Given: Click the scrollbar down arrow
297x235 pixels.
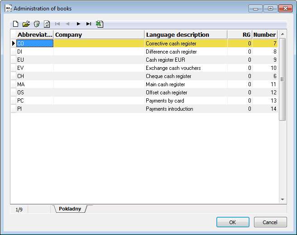Looking at the screenshot, I should [x=283, y=199].
